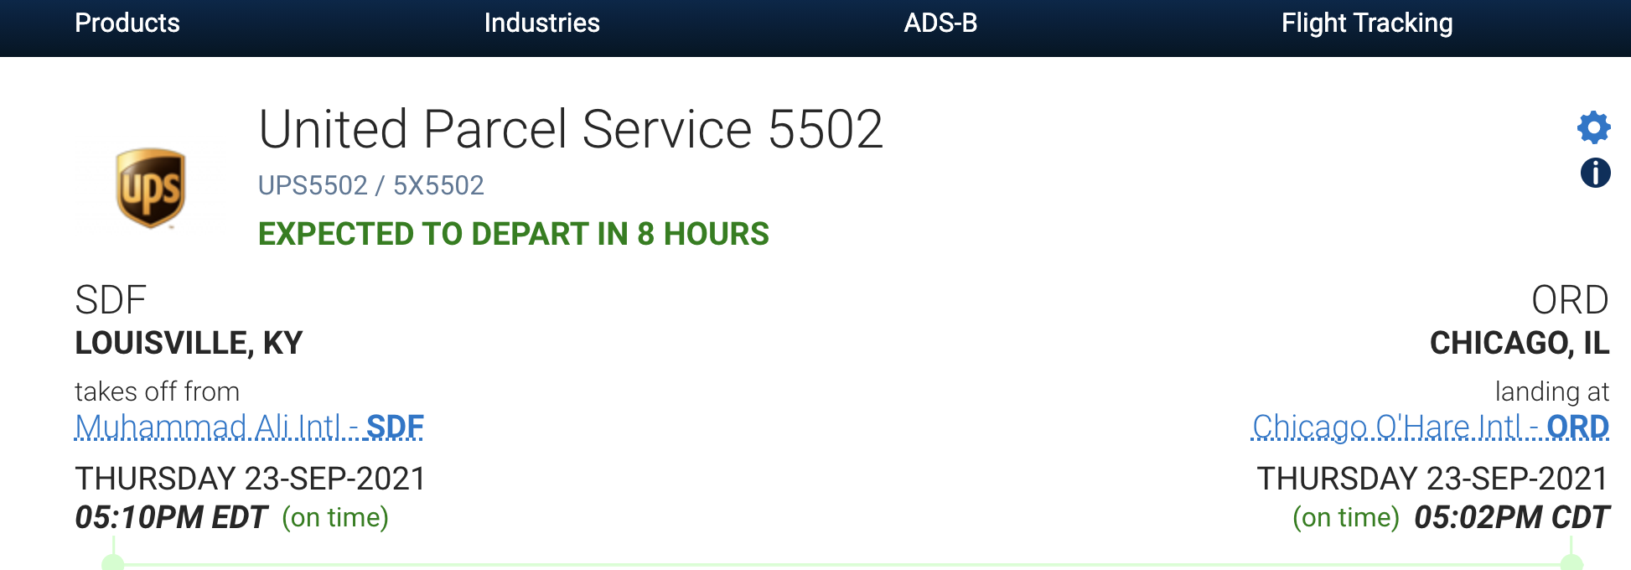Click the arrival marker on progress line
The width and height of the screenshot is (1631, 570).
tap(1571, 563)
